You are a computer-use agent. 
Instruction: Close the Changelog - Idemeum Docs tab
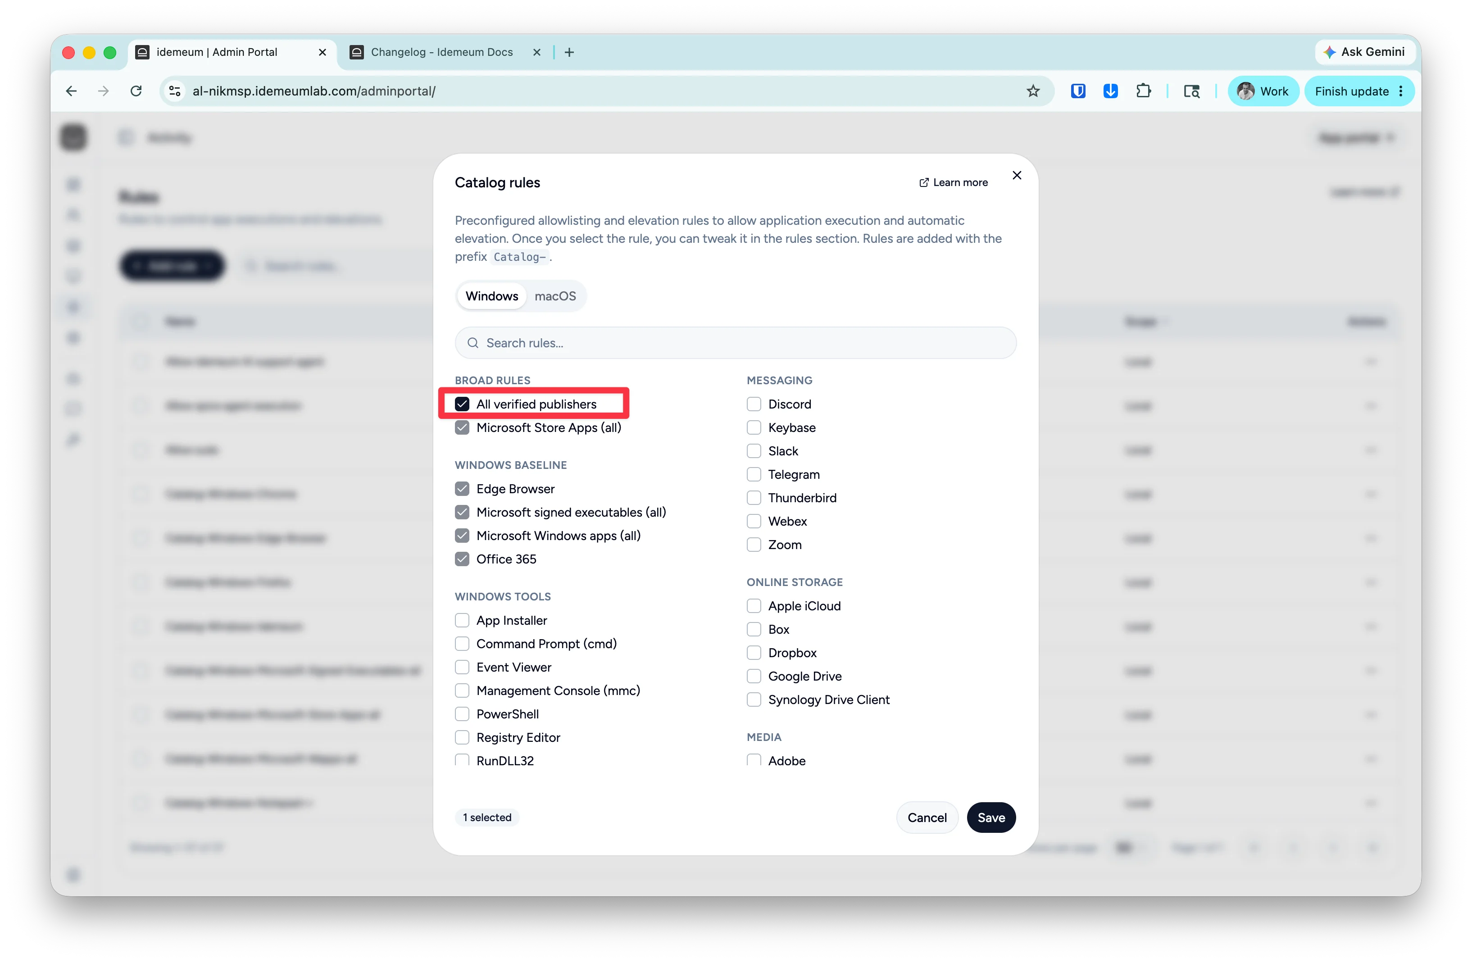536,52
